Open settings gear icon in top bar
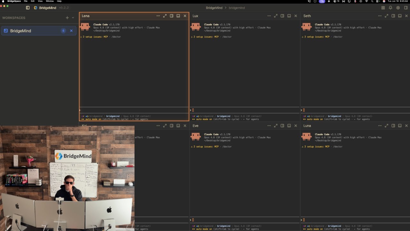410x231 pixels. [398, 8]
